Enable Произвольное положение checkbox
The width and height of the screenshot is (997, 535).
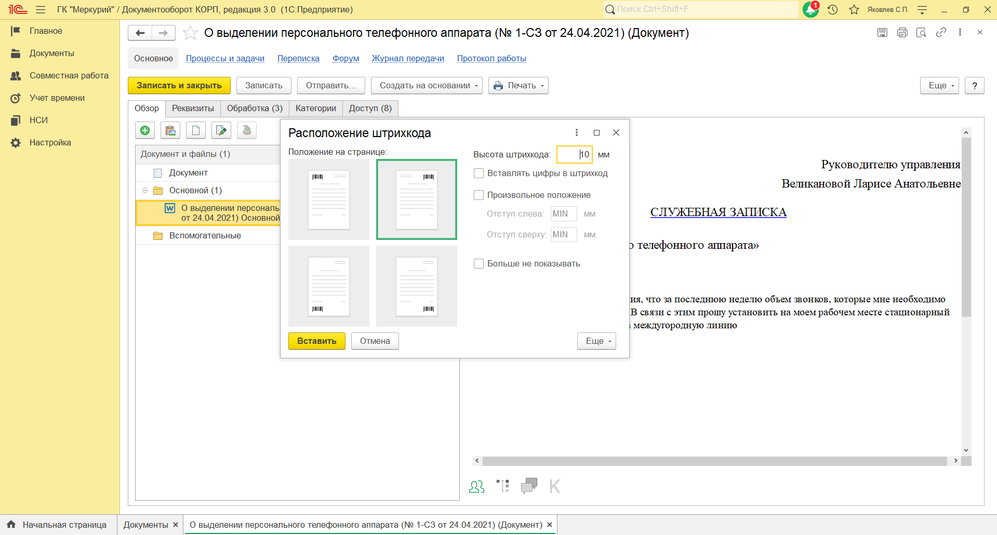click(479, 195)
